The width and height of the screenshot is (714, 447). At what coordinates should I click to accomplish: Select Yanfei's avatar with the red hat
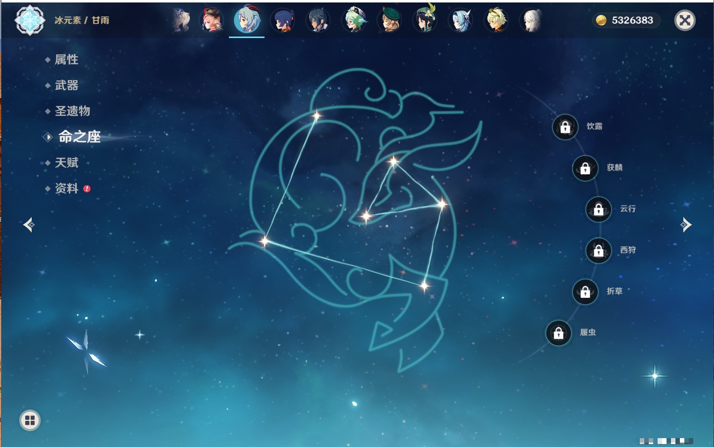pos(212,20)
